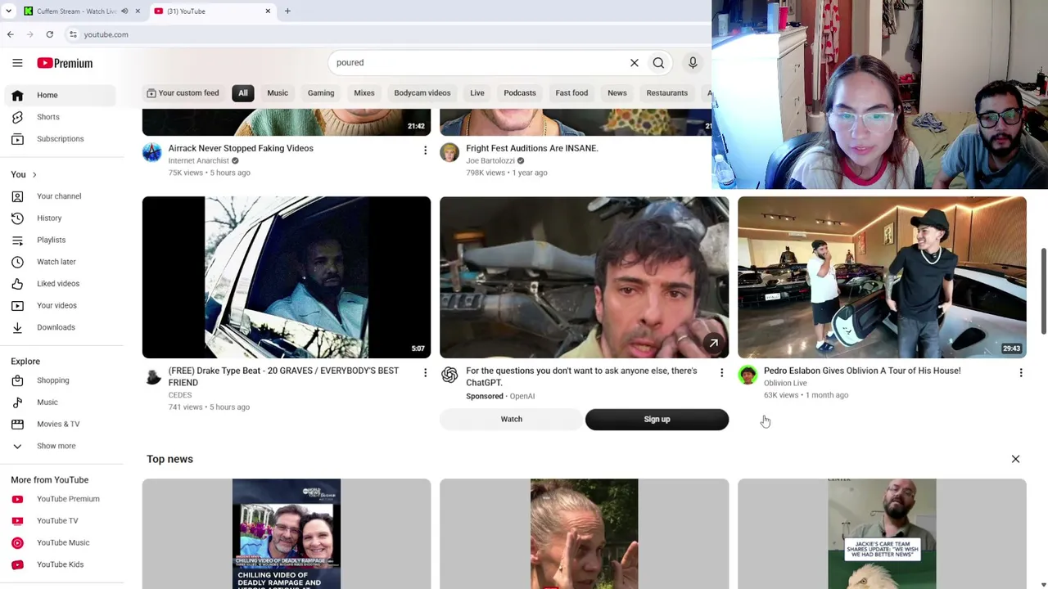1048x589 pixels.
Task: Open Fright Fest Auditions Are INSANE title
Action: (532, 148)
